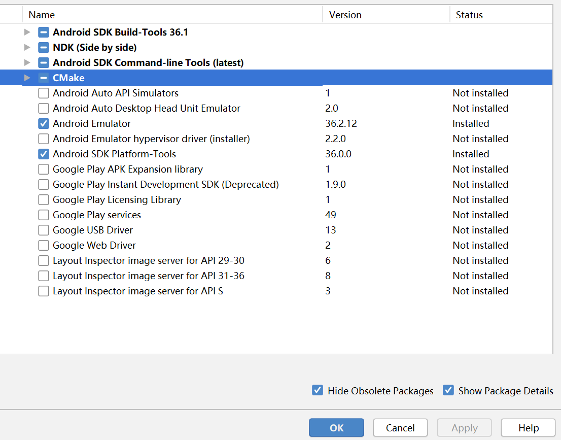The image size is (561, 440).
Task: Select Android SDK Command-line Tools (latest) label
Action: (148, 62)
